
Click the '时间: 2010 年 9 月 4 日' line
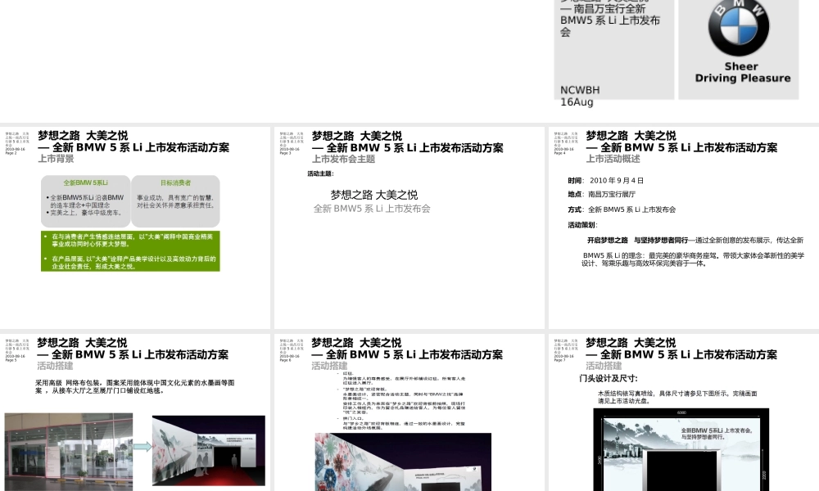(x=606, y=181)
